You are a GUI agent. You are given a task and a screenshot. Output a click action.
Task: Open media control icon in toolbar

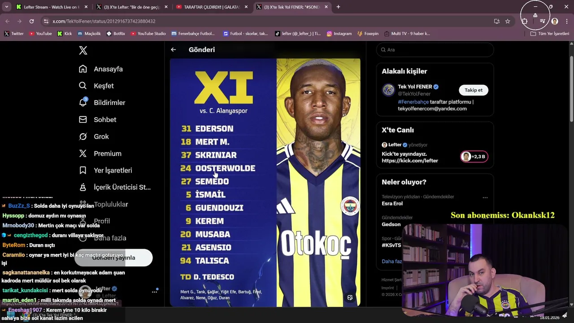pyautogui.click(x=543, y=21)
